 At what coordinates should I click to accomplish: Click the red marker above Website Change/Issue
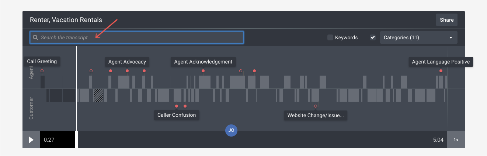[316, 106]
